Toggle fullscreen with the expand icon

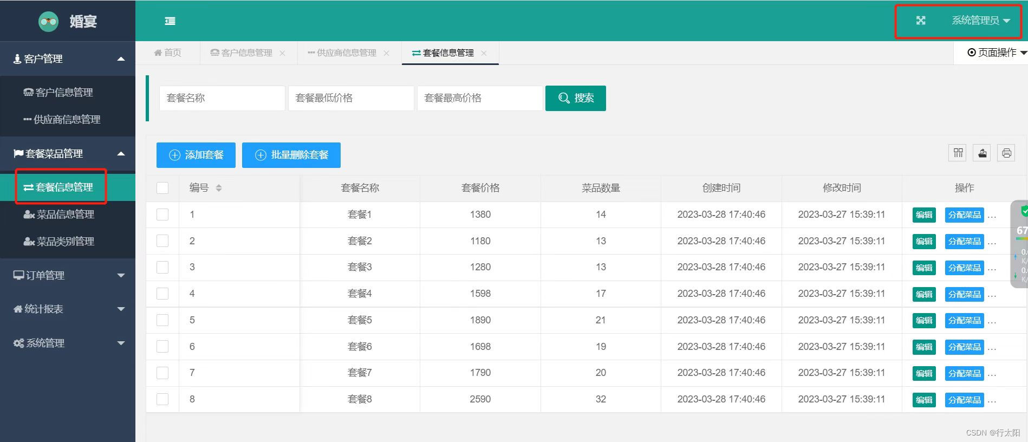(921, 21)
